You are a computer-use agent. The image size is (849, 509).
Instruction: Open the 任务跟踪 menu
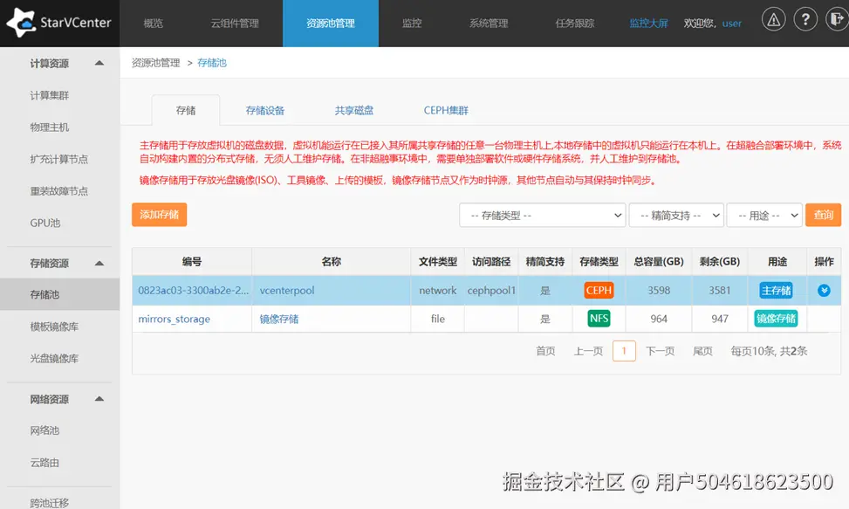point(575,24)
